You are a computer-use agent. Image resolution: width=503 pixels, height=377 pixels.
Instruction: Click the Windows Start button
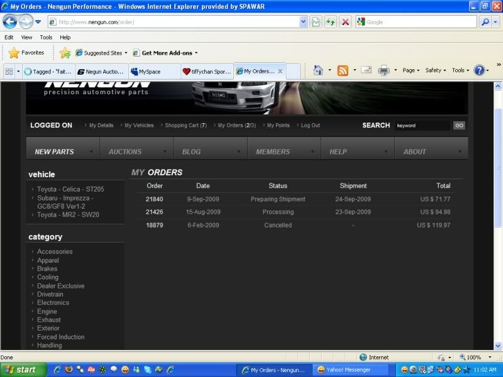(x=23, y=370)
